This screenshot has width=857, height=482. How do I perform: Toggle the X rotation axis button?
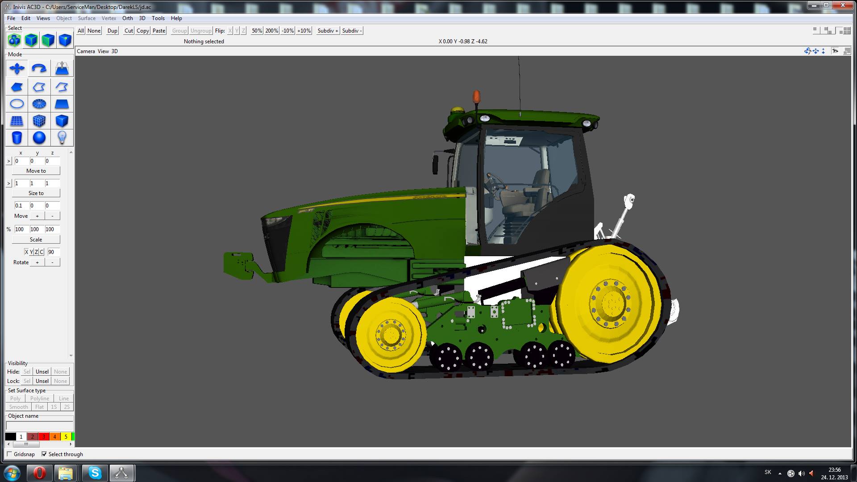[26, 252]
